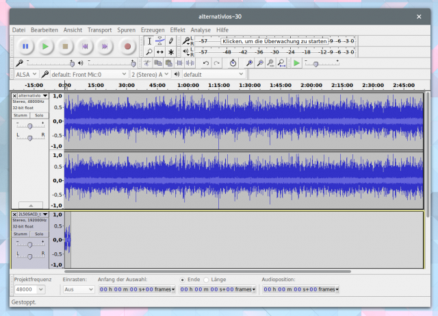Click the Undo arrow icon
The width and height of the screenshot is (438, 316).
206,63
